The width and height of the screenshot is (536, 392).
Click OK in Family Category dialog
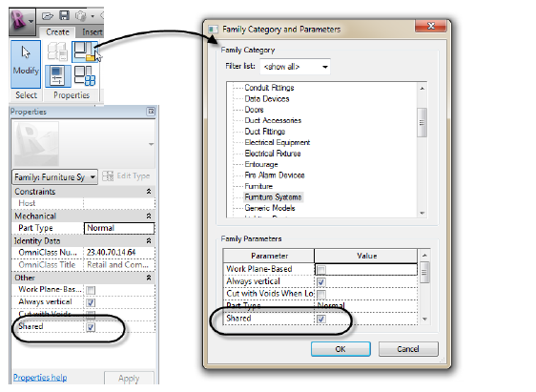coord(340,349)
